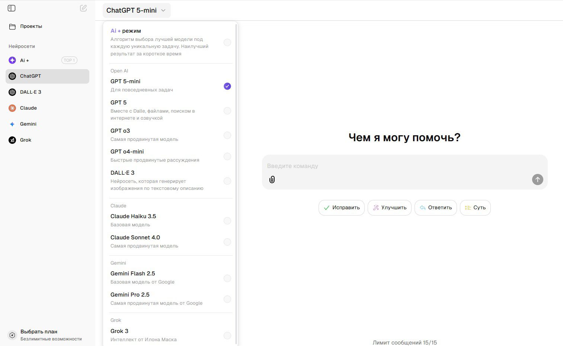The height and width of the screenshot is (346, 563).
Task: Select the Gemini Pro 2.5 radio button
Action: [227, 299]
